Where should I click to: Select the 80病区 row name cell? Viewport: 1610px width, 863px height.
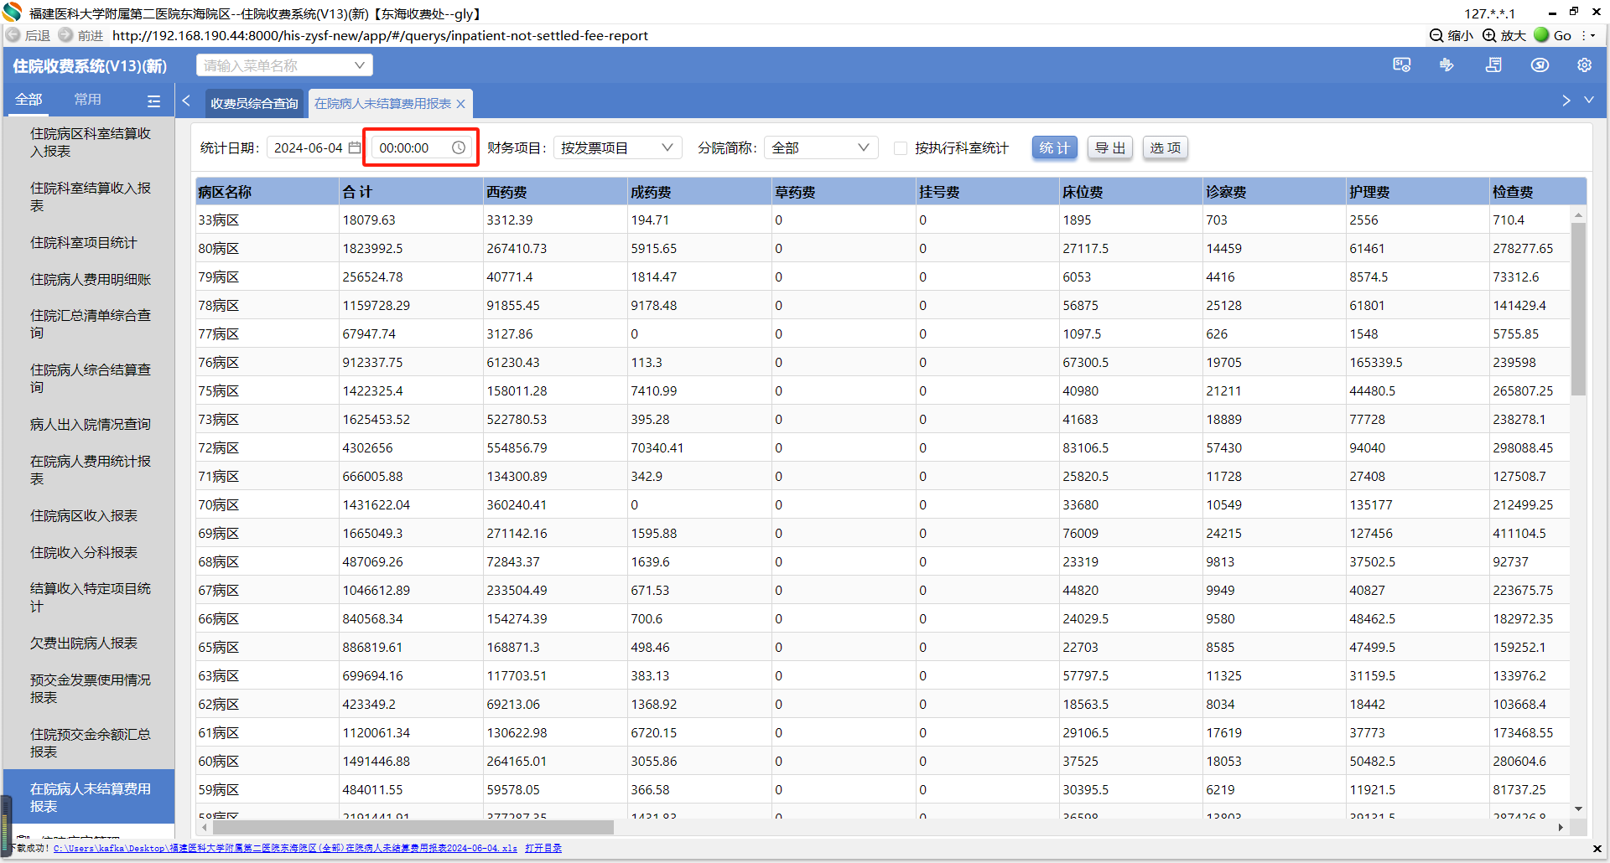(267, 249)
